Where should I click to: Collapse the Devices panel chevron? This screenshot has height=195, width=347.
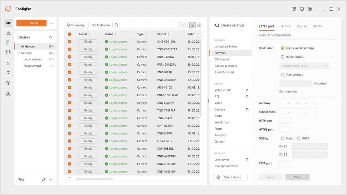51,37
